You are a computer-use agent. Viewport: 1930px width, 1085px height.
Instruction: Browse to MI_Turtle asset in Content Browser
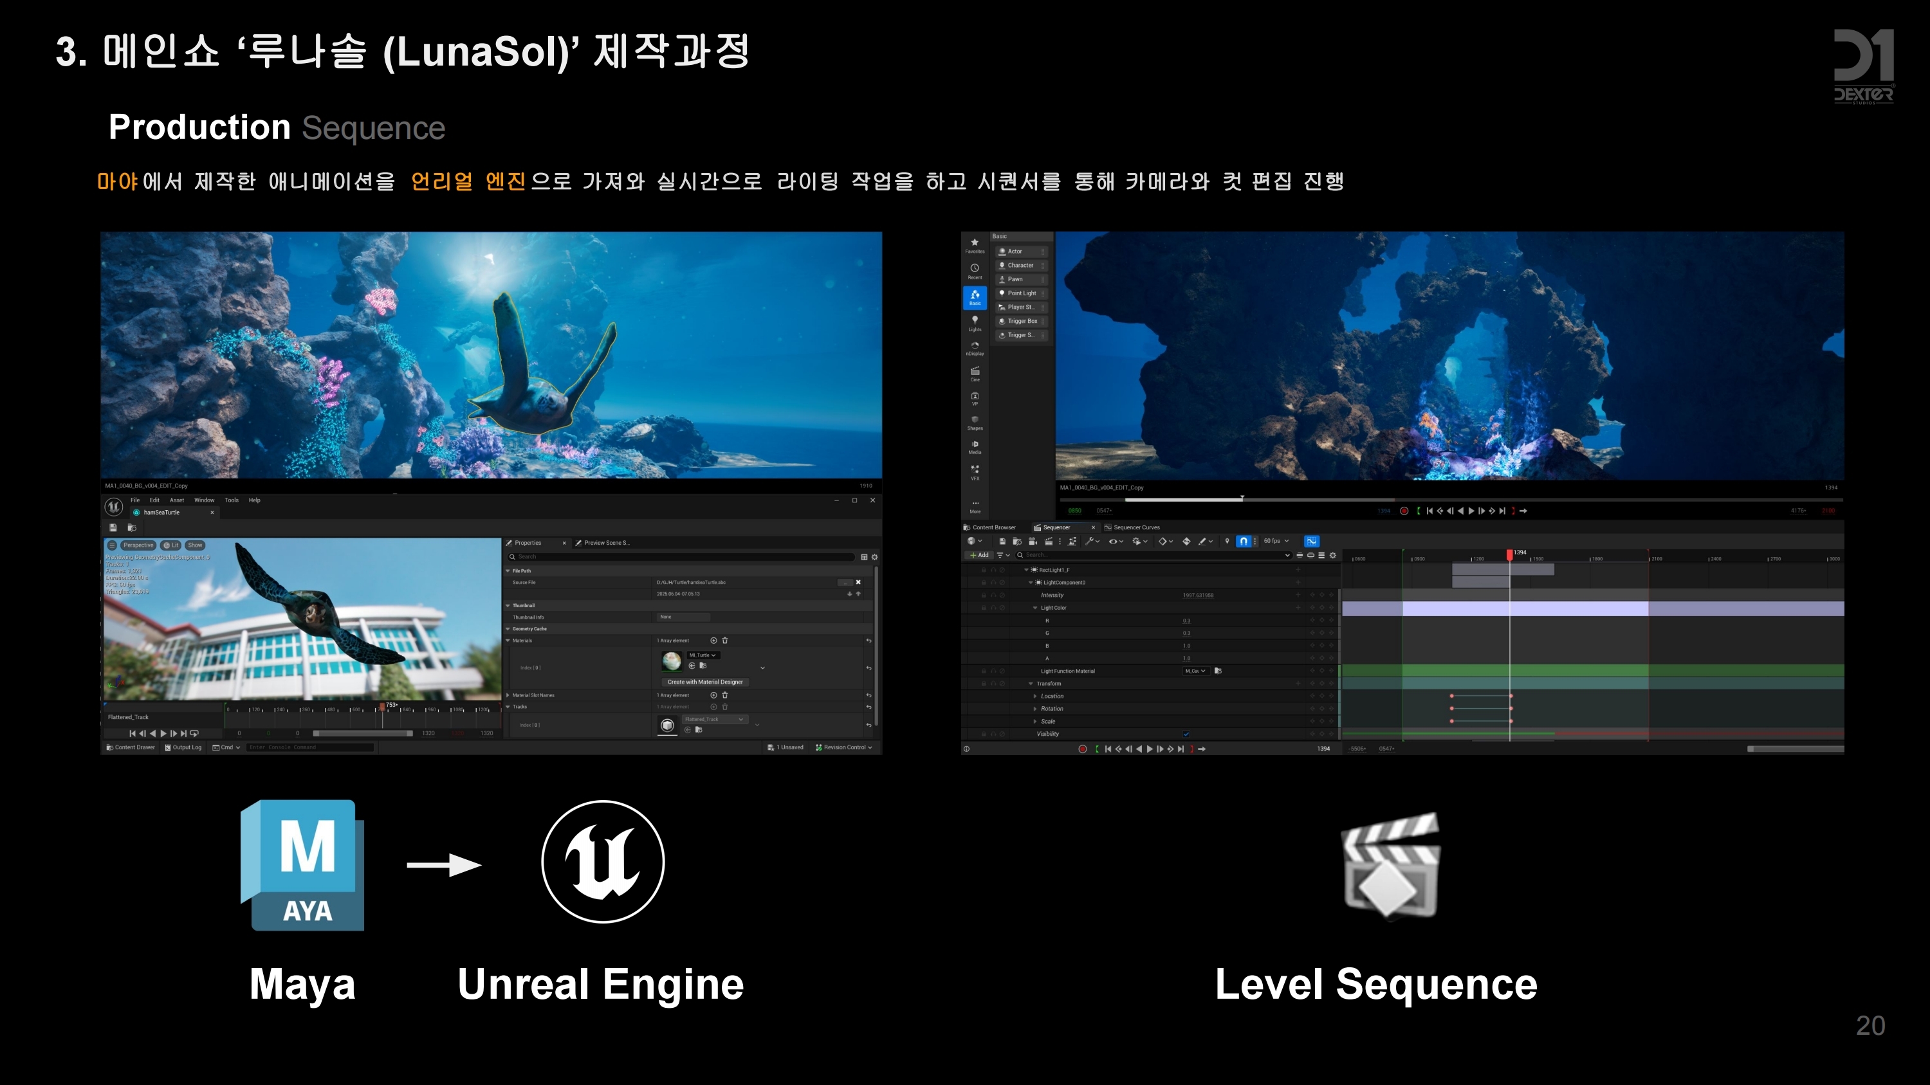(x=703, y=666)
